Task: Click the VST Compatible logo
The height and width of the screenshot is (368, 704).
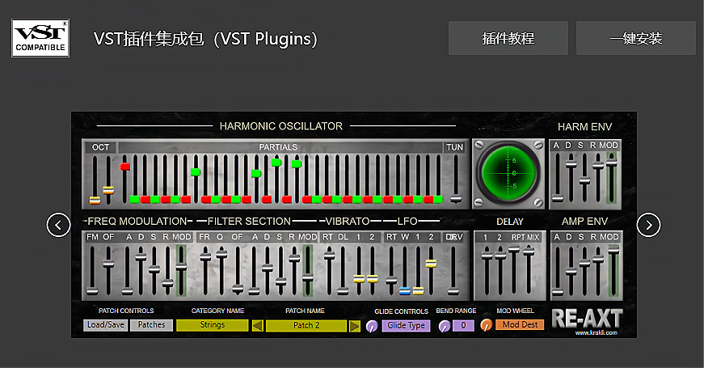Action: (40, 38)
